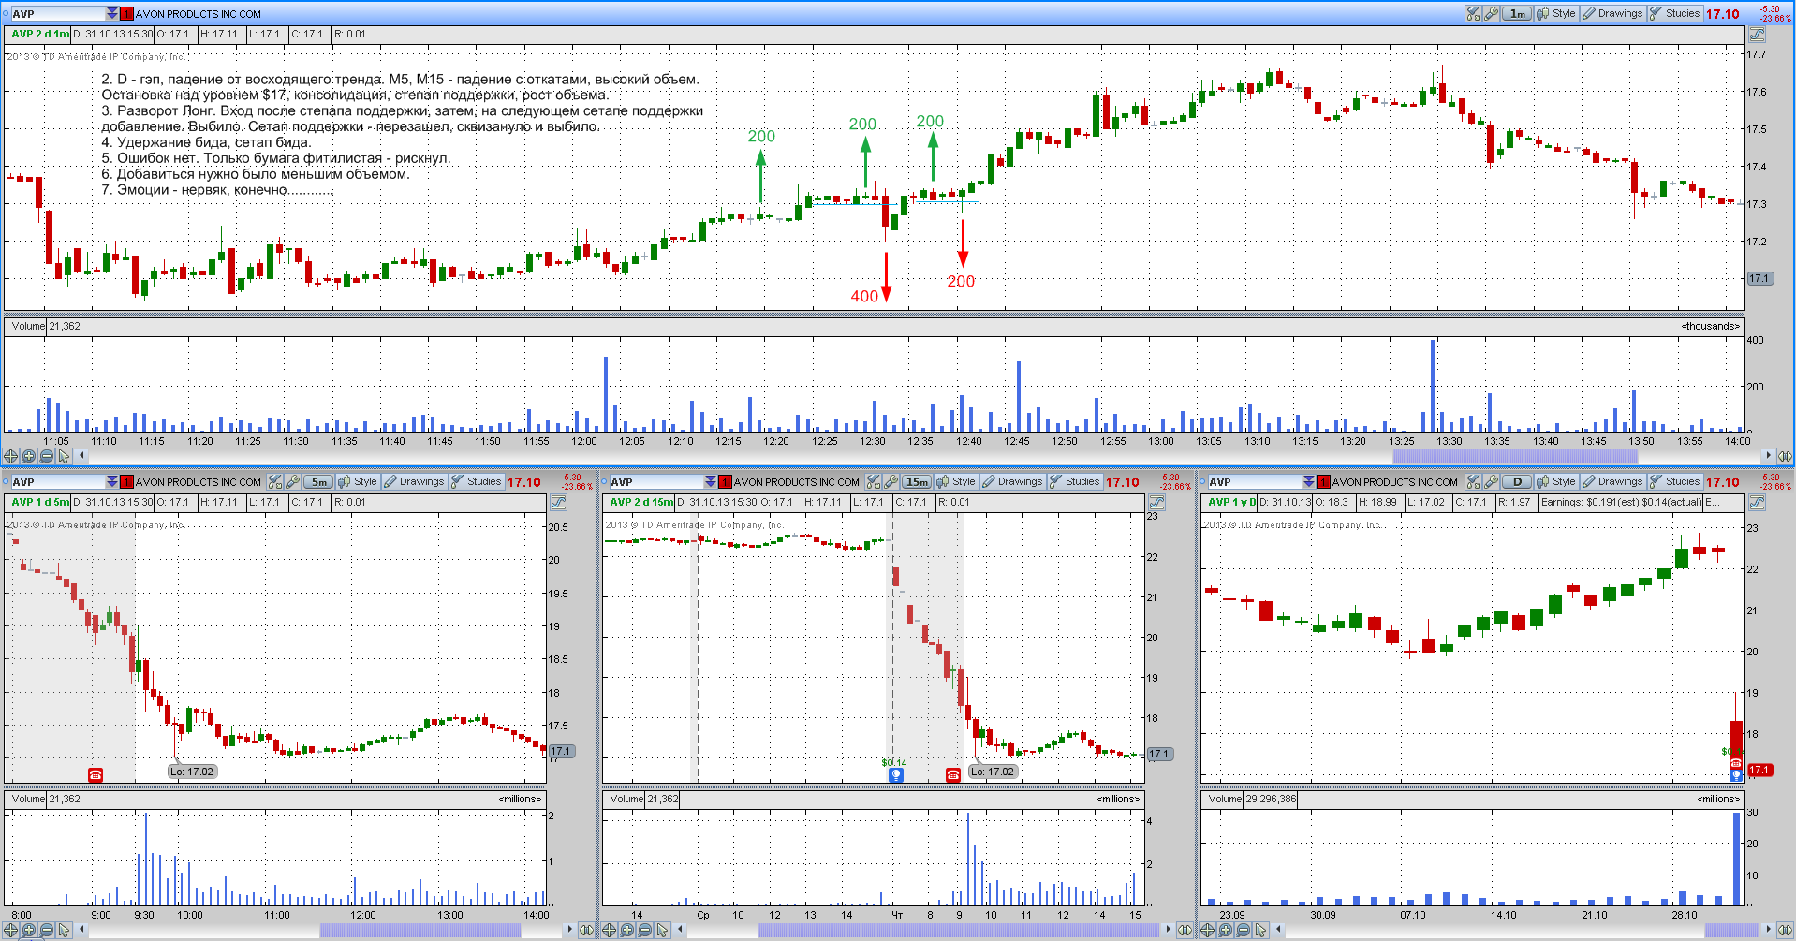1796x941 pixels.
Task: Expand symbol dropdown in the 1m chart
Action: (x=112, y=13)
